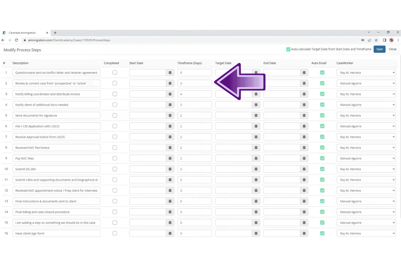401x267 pixels.
Task: Click the Timeframe (Days) column header
Action: point(189,63)
